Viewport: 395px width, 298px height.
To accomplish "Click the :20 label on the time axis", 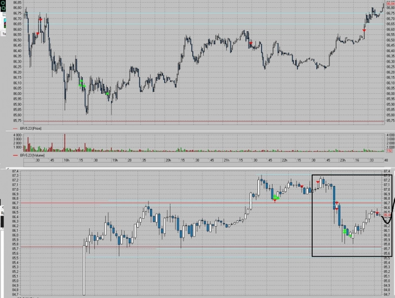I will [129, 160].
